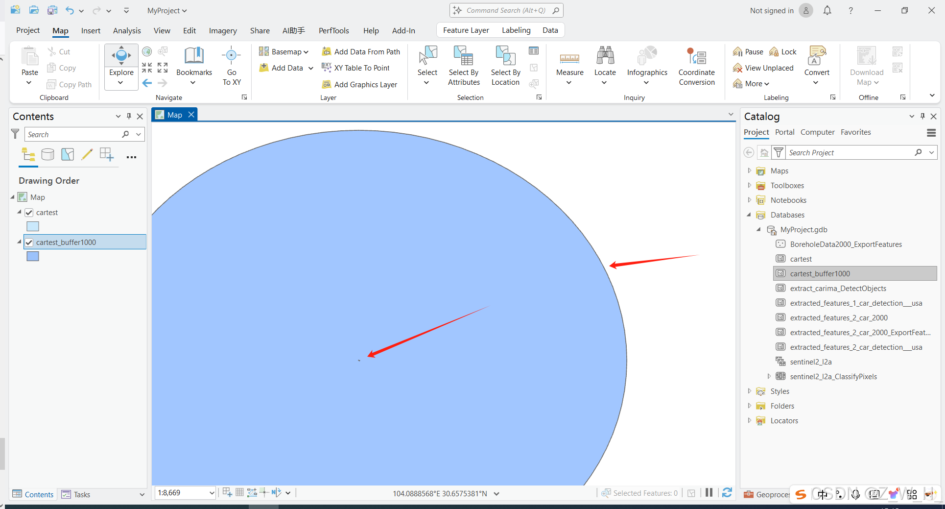This screenshot has height=509, width=945.
Task: Open Coordinate Conversion tool
Action: (x=696, y=66)
